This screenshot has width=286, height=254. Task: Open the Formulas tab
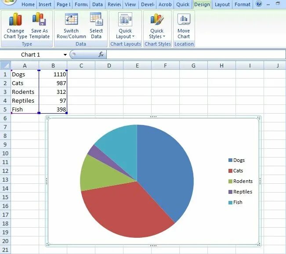pyautogui.click(x=81, y=4)
